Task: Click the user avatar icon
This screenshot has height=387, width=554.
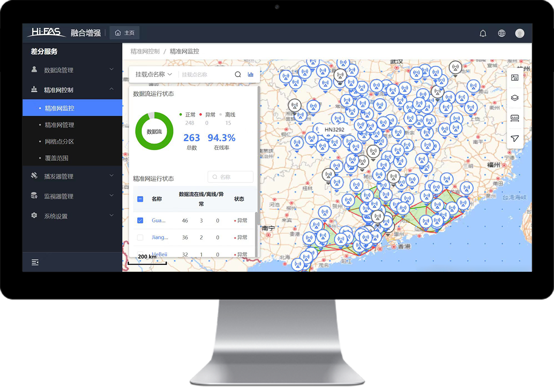Action: 519,33
